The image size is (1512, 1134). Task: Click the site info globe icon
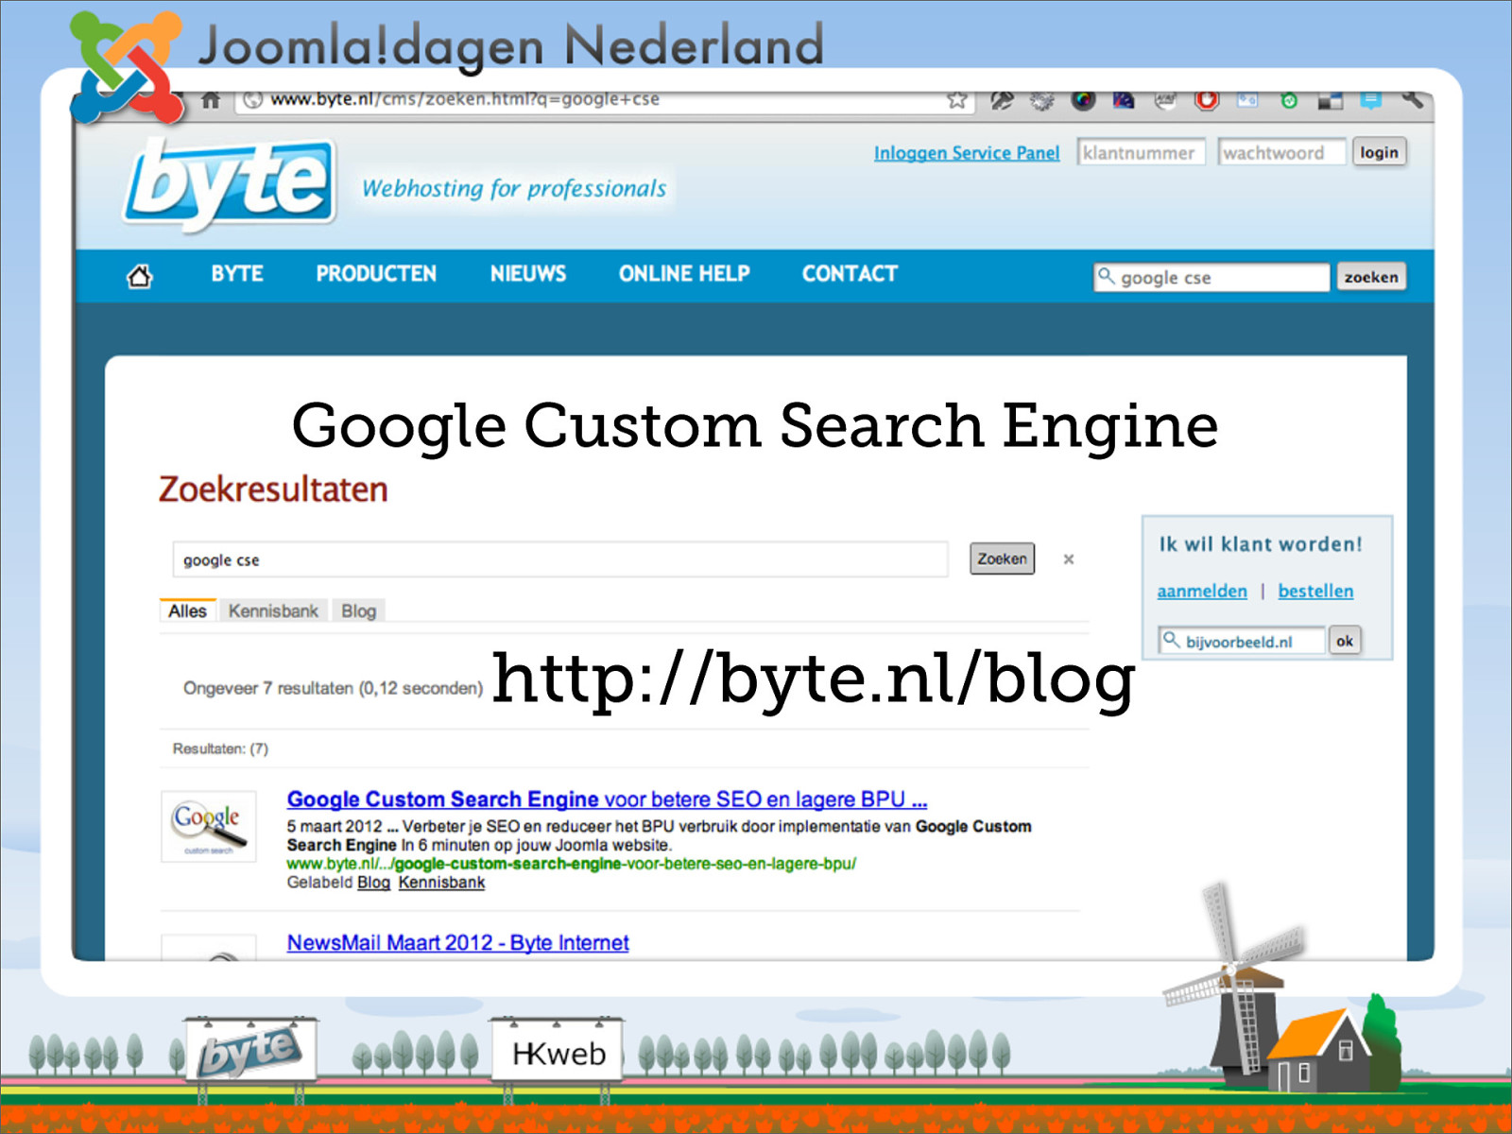pyautogui.click(x=252, y=99)
